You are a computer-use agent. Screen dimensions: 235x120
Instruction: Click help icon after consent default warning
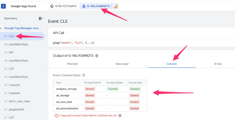(120, 116)
